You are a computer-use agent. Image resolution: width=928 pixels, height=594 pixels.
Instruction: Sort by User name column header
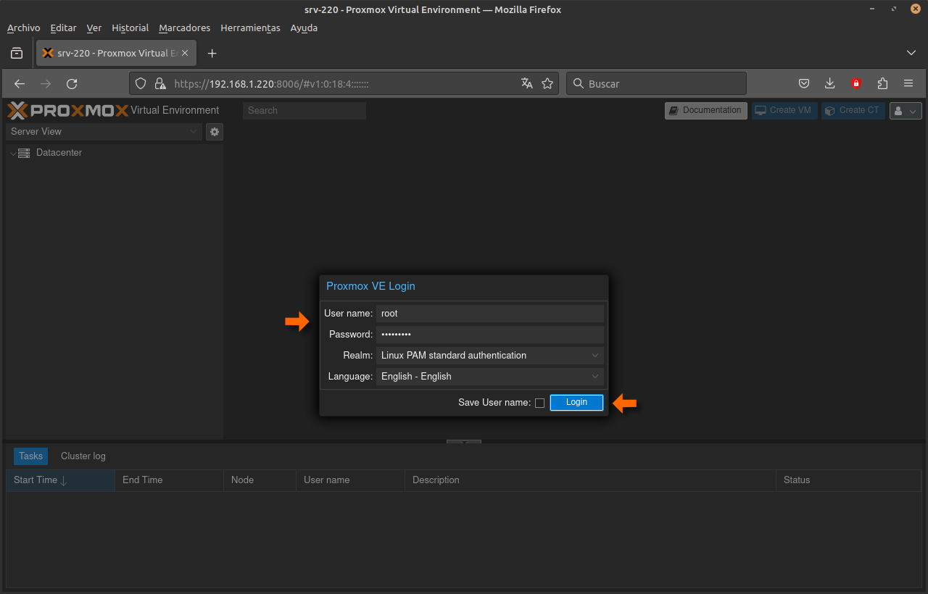click(351, 480)
